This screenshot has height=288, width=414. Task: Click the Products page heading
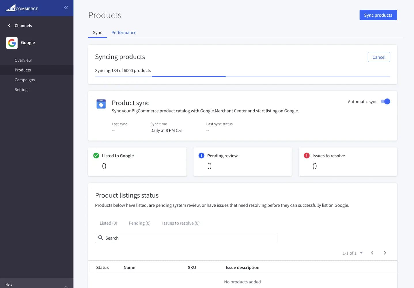point(105,15)
